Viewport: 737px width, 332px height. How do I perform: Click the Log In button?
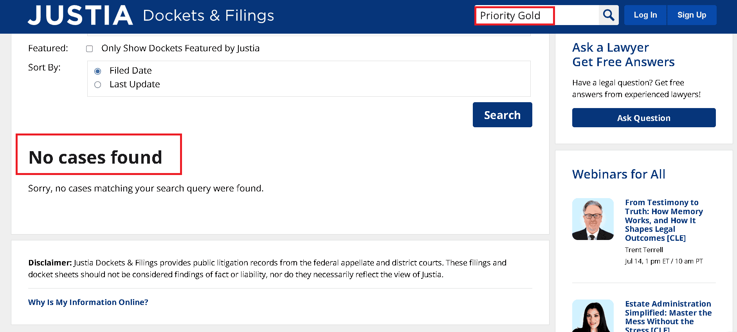[x=645, y=15]
